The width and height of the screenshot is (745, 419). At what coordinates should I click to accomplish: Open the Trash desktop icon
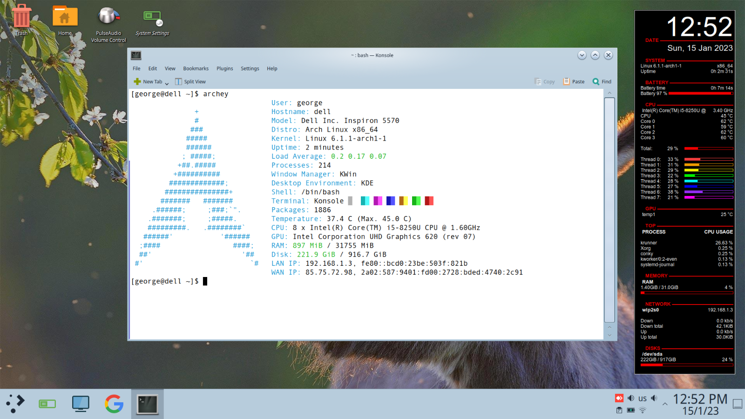click(x=21, y=20)
